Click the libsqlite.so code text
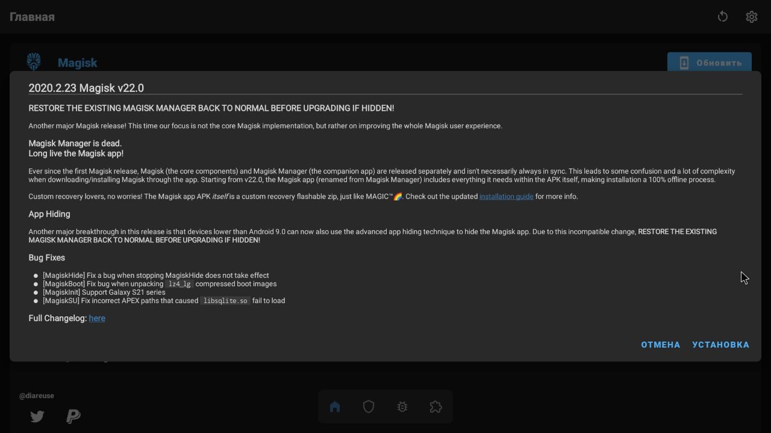771x433 pixels. (x=225, y=301)
